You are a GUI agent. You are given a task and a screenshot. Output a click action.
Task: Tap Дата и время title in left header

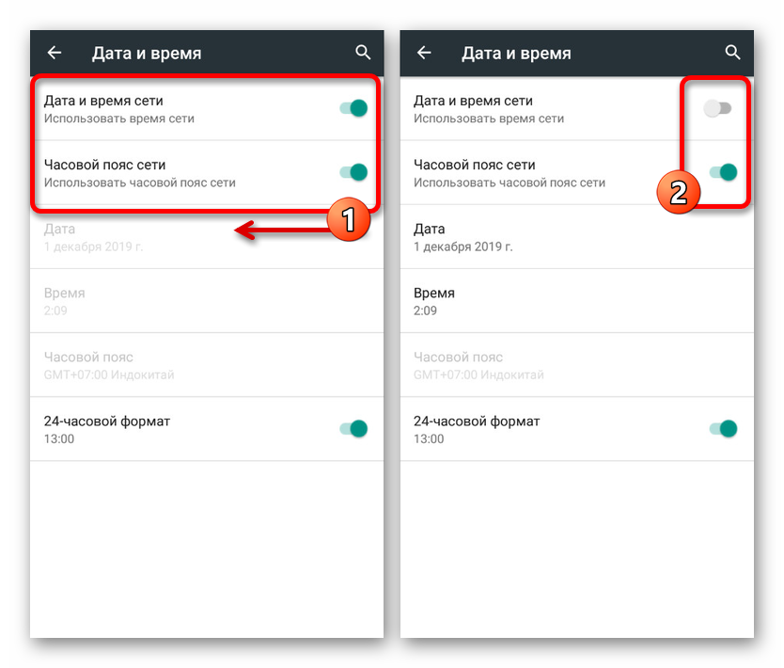pos(147,53)
